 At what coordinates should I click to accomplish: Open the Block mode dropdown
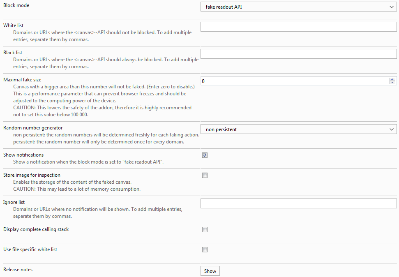point(298,7)
